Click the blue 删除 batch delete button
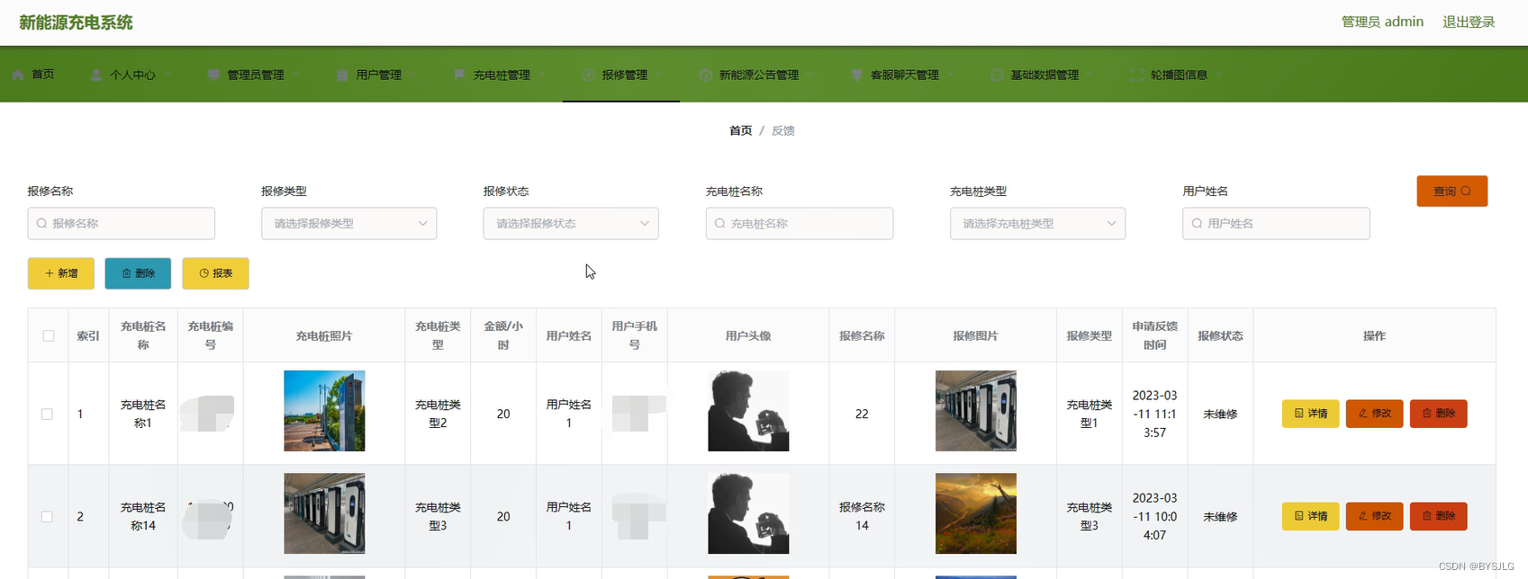Image resolution: width=1528 pixels, height=579 pixels. [138, 273]
